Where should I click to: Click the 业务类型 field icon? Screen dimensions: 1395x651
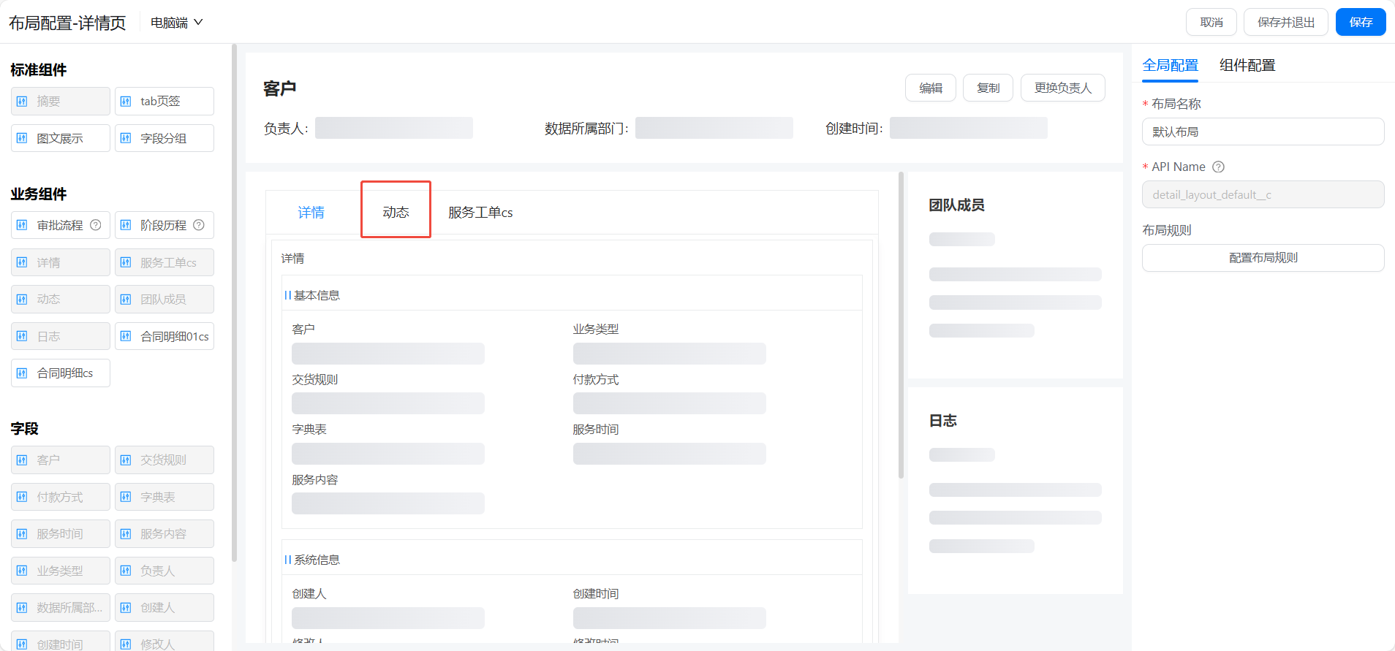point(22,571)
